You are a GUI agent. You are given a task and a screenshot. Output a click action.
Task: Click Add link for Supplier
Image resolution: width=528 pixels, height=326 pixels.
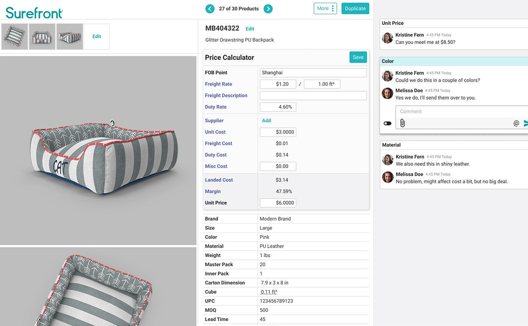click(x=266, y=121)
